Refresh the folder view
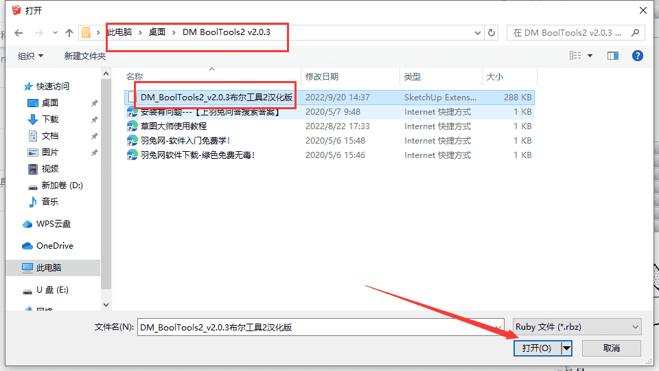659x371 pixels. click(x=492, y=33)
